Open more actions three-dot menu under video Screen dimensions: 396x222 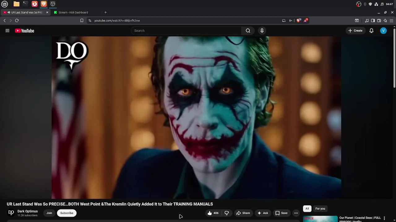pyautogui.click(x=296, y=213)
